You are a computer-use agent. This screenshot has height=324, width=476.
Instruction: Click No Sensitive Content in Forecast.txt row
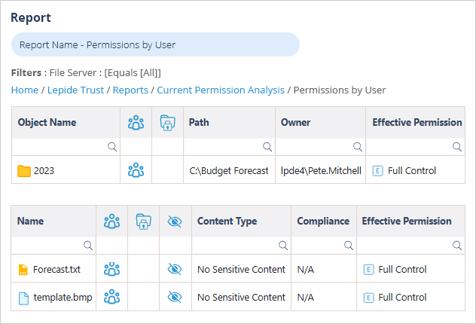pyautogui.click(x=241, y=270)
